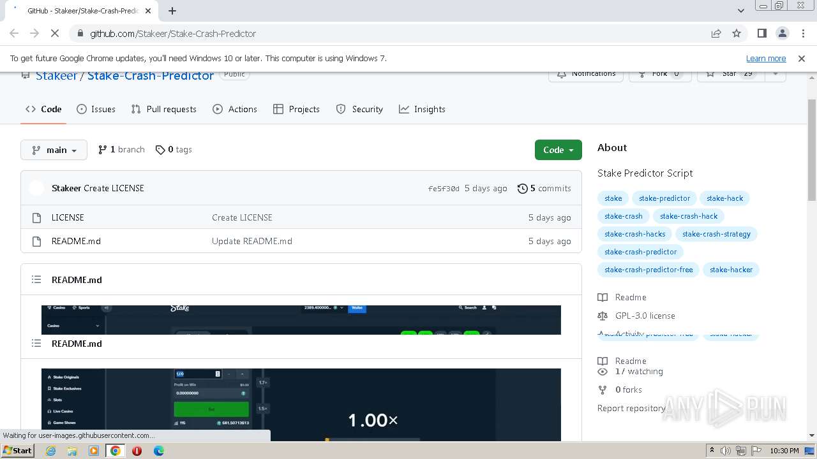Select the stake-crash topic tag
The height and width of the screenshot is (459, 817).
[624, 216]
